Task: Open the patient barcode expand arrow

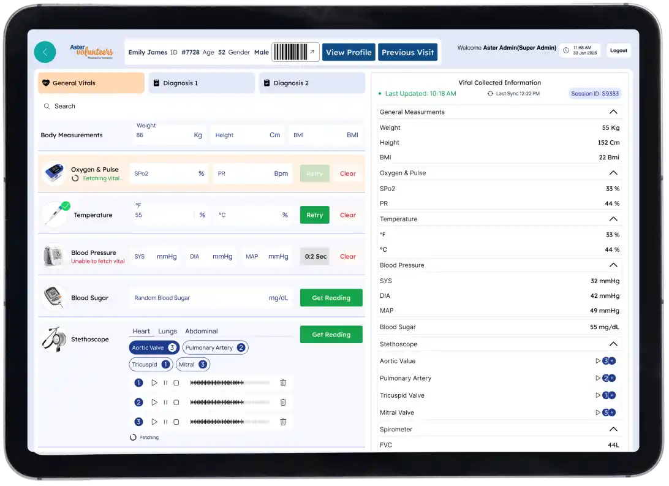Action: (x=312, y=52)
